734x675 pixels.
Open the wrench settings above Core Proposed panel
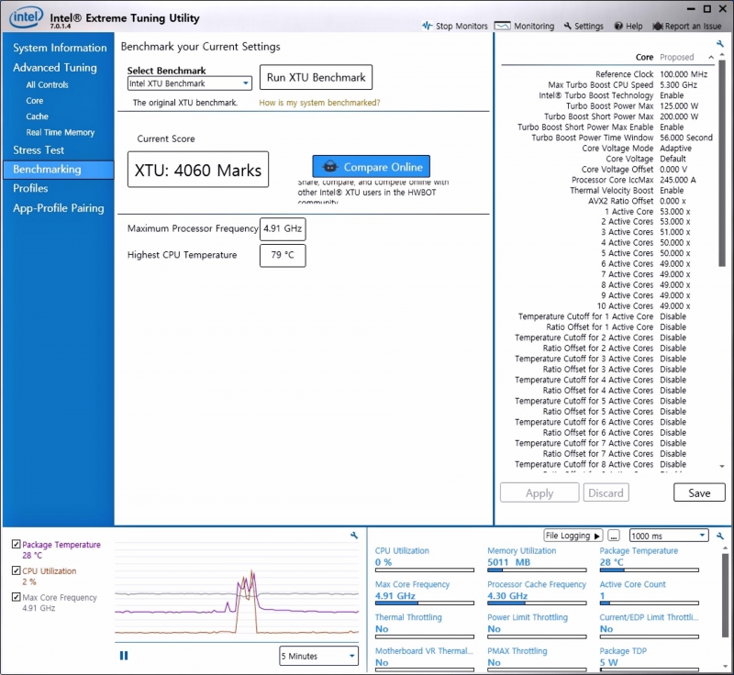720,43
